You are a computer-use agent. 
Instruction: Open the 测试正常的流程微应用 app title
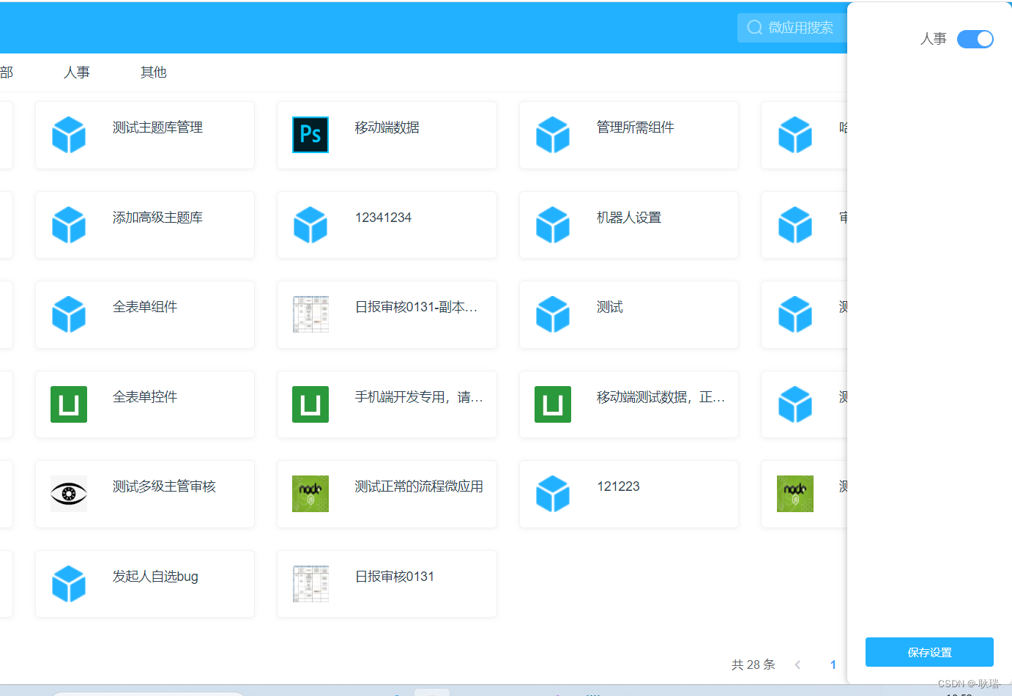[x=419, y=486]
